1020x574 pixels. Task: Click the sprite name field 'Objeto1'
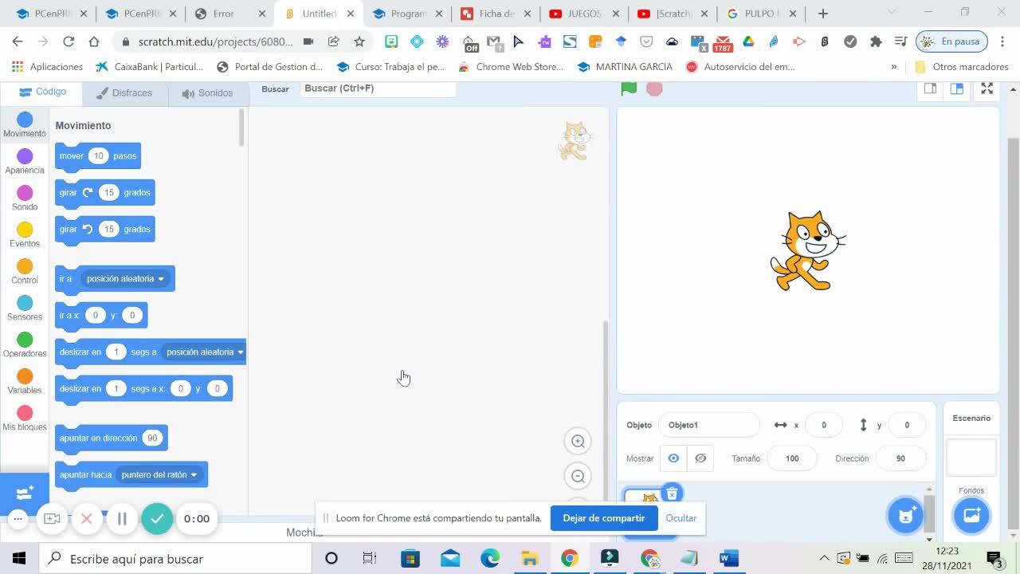[x=709, y=425]
